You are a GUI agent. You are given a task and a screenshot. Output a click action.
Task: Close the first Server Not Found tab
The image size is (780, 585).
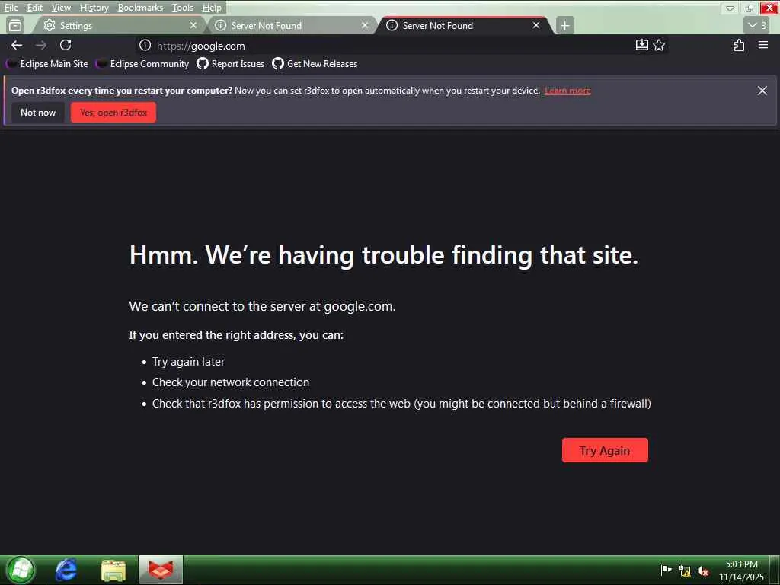pyautogui.click(x=365, y=25)
